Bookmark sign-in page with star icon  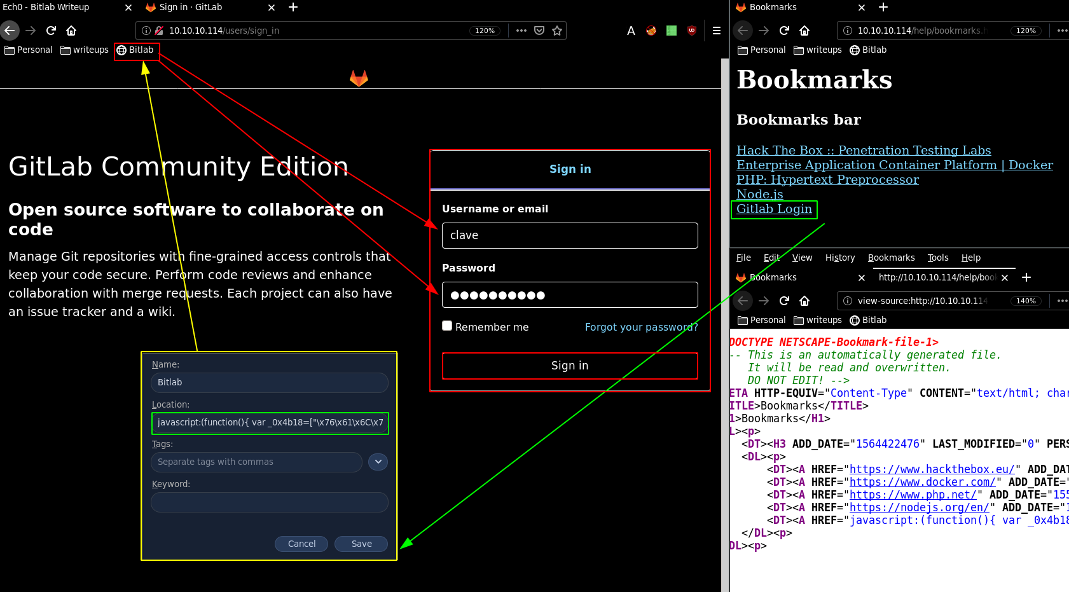[x=557, y=31]
